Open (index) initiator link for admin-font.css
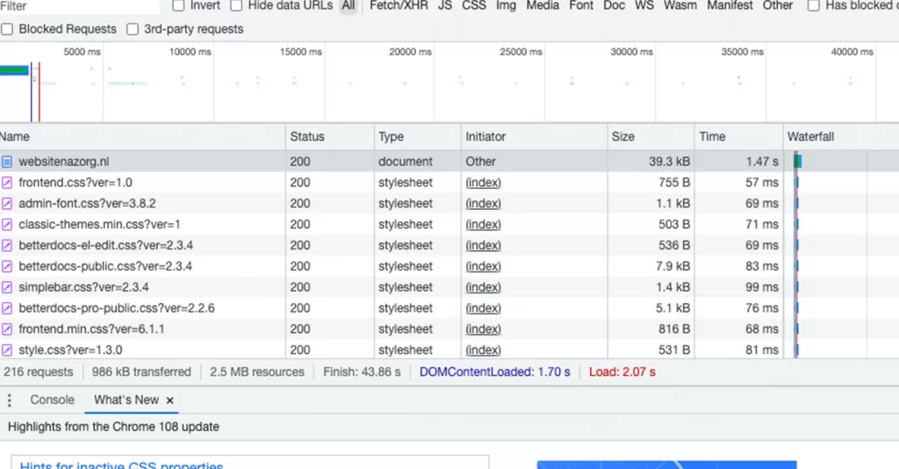 point(484,204)
